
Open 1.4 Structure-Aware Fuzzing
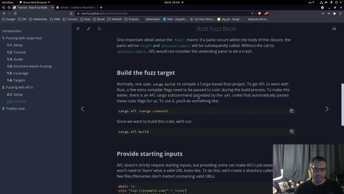29,66
